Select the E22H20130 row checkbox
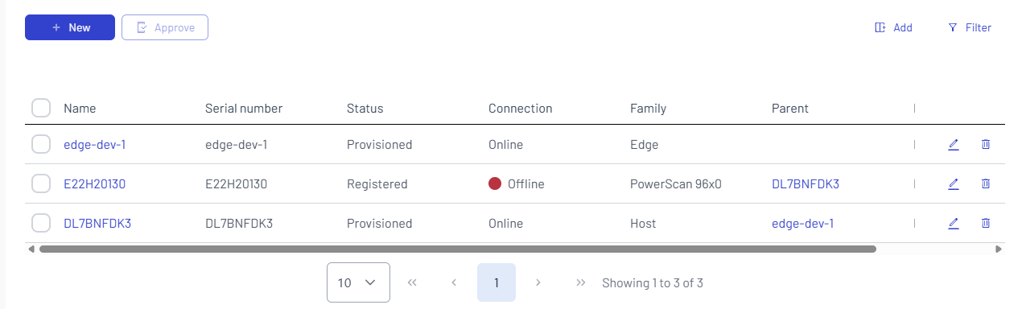The width and height of the screenshot is (1022, 309). pyautogui.click(x=41, y=184)
